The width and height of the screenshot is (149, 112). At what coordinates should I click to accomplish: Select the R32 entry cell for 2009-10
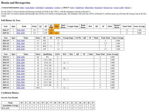click(x=38, y=88)
